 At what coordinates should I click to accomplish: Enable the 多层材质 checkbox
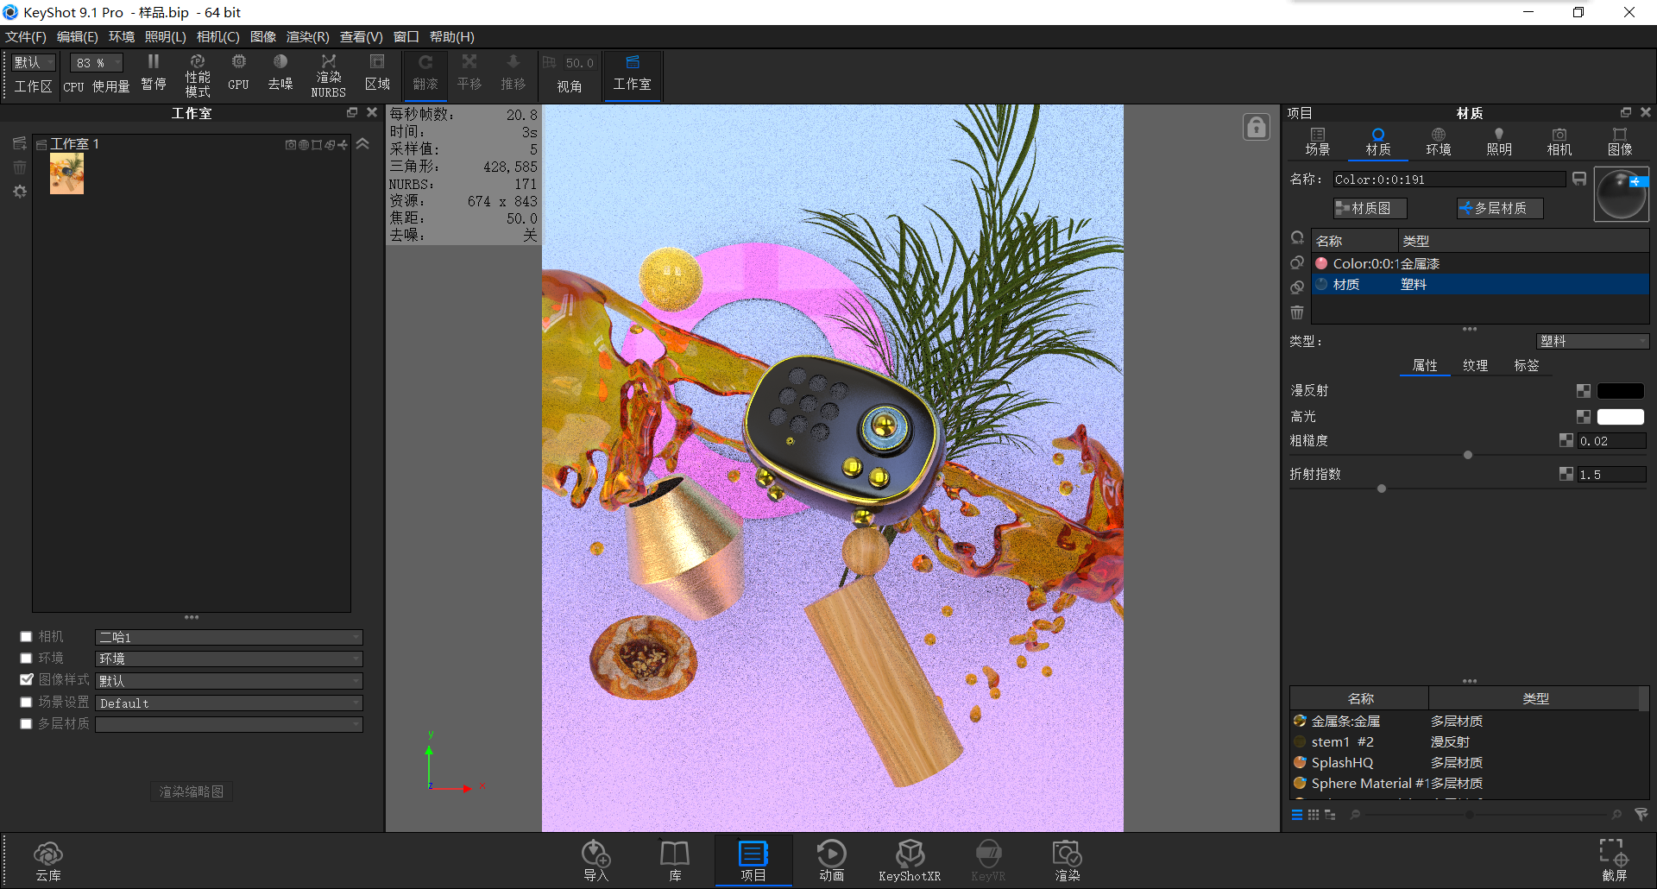click(26, 723)
